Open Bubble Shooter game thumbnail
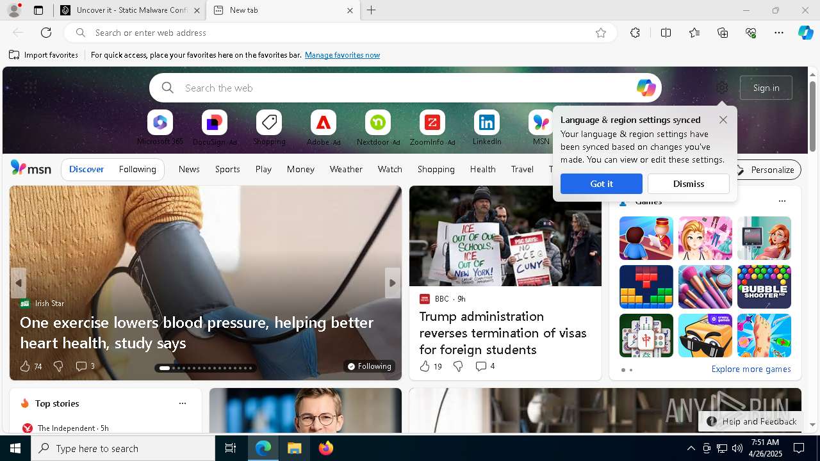Image resolution: width=820 pixels, height=461 pixels. click(764, 287)
